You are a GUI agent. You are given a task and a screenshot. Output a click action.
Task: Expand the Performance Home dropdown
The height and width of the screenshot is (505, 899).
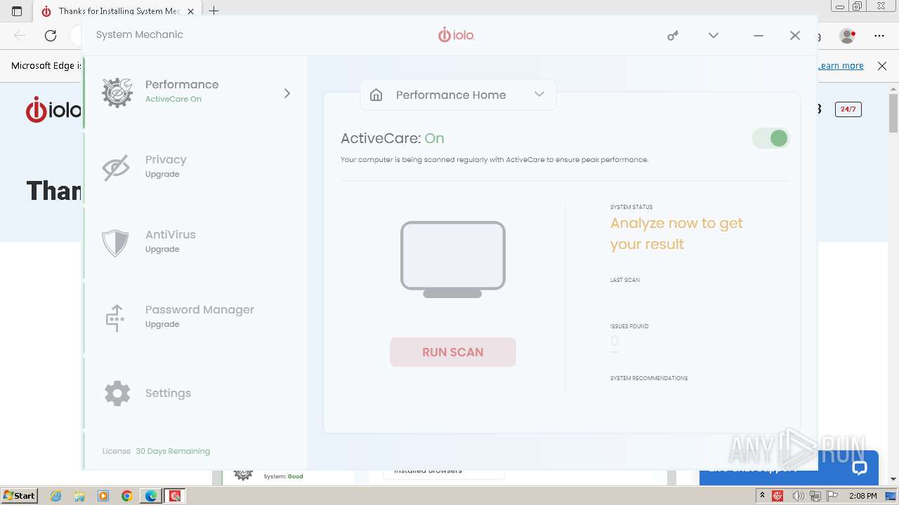[x=539, y=94]
